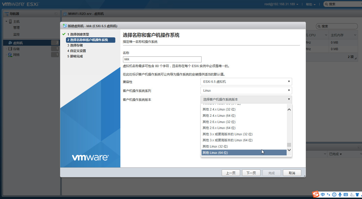This screenshot has height=199, width=362.
Task: Click the storage database icon in navigator
Action: tap(10, 49)
